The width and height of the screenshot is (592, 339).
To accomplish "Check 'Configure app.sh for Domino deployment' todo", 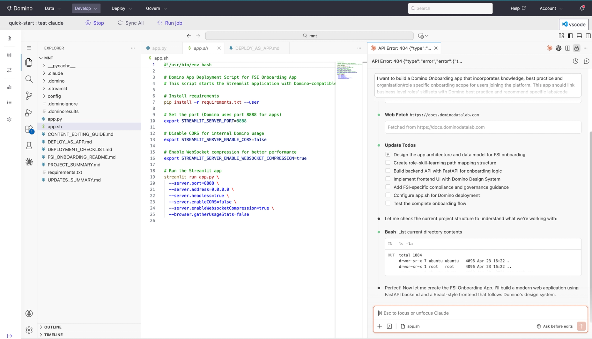I will pyautogui.click(x=388, y=195).
